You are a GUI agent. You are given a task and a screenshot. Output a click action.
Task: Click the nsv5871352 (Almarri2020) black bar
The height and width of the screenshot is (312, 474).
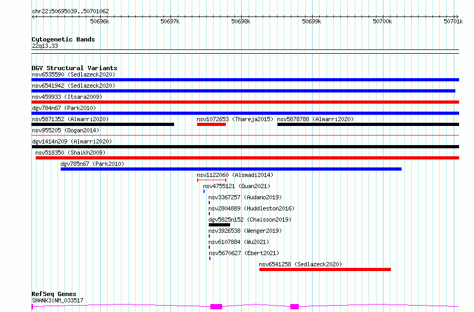[103, 124]
